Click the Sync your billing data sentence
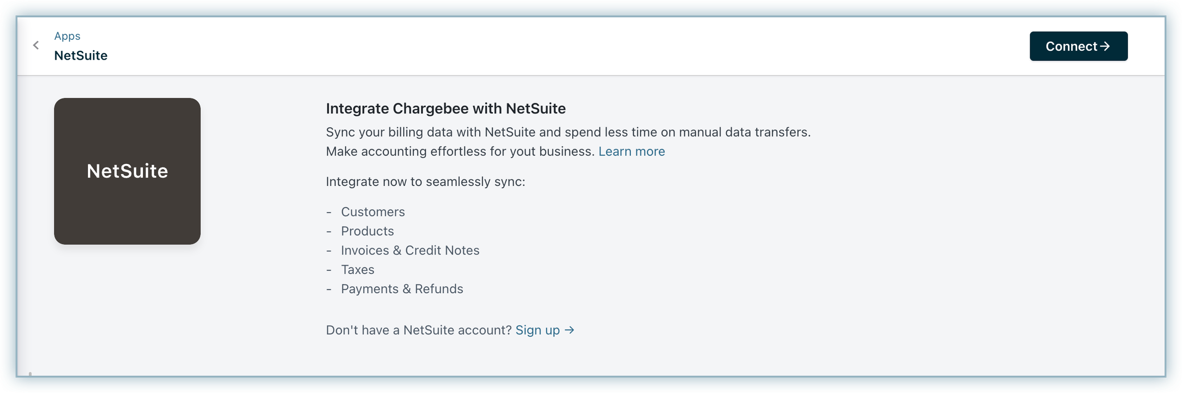1182x393 pixels. click(x=568, y=132)
